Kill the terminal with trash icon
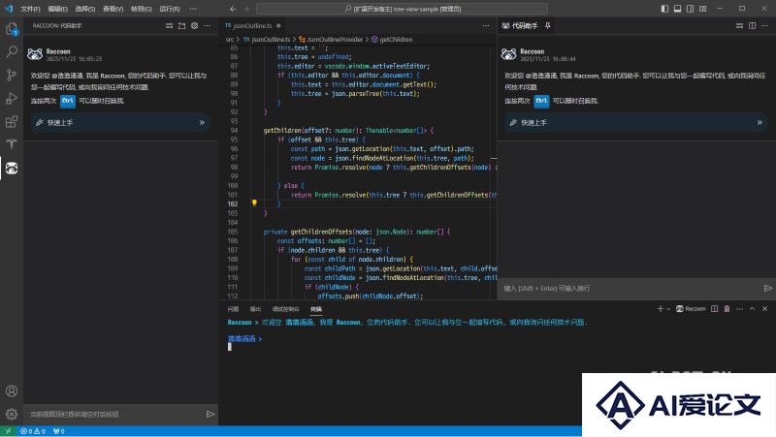 [x=727, y=309]
